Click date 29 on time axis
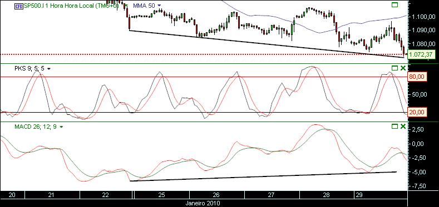This screenshot has width=439, height=207. [359, 195]
